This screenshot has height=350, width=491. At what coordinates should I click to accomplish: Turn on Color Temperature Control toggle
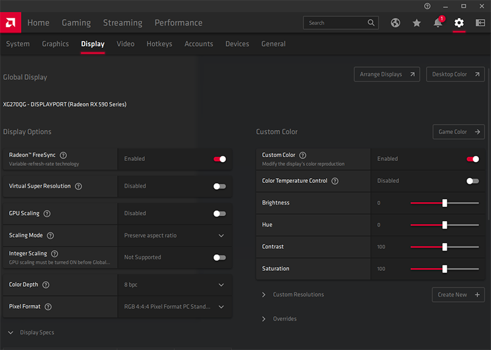point(473,181)
